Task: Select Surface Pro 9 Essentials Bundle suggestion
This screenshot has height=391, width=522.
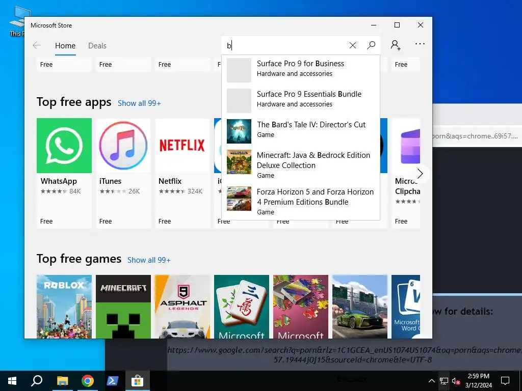Action: coord(301,101)
